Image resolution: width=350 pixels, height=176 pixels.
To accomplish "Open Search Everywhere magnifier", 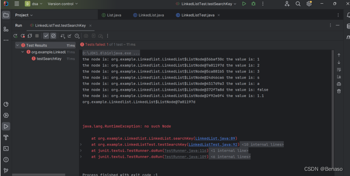I will tap(298, 4).
